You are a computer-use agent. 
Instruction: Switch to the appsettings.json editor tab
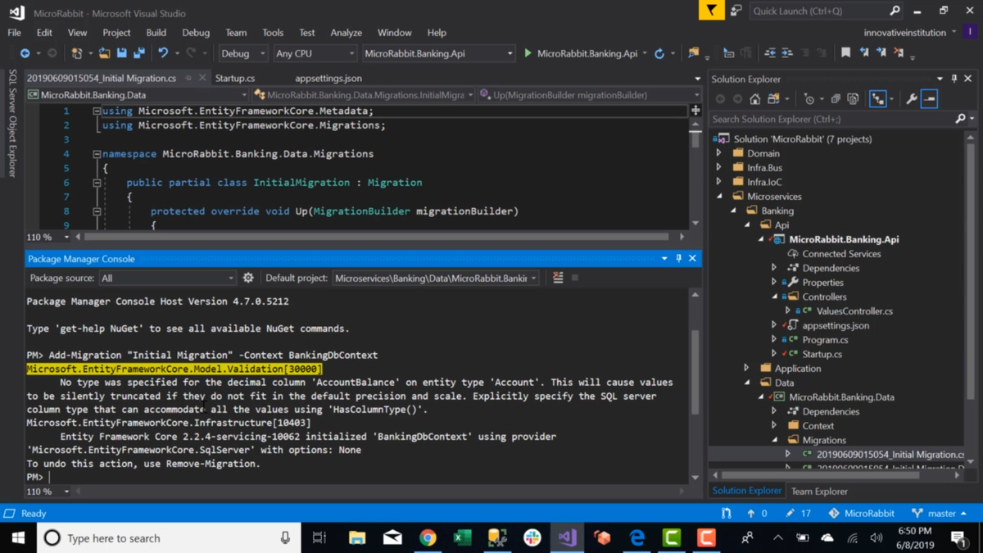pos(328,78)
